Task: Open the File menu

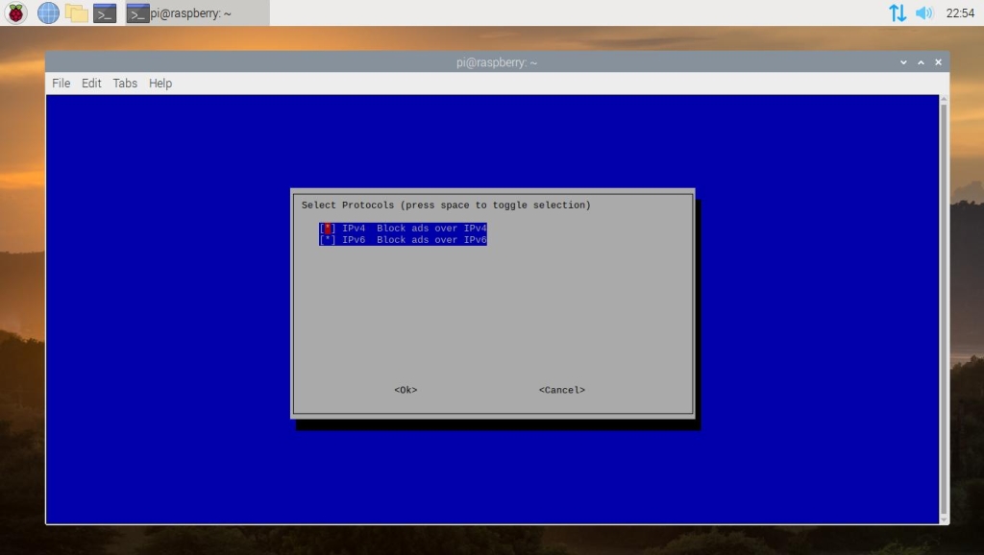Action: [x=61, y=84]
